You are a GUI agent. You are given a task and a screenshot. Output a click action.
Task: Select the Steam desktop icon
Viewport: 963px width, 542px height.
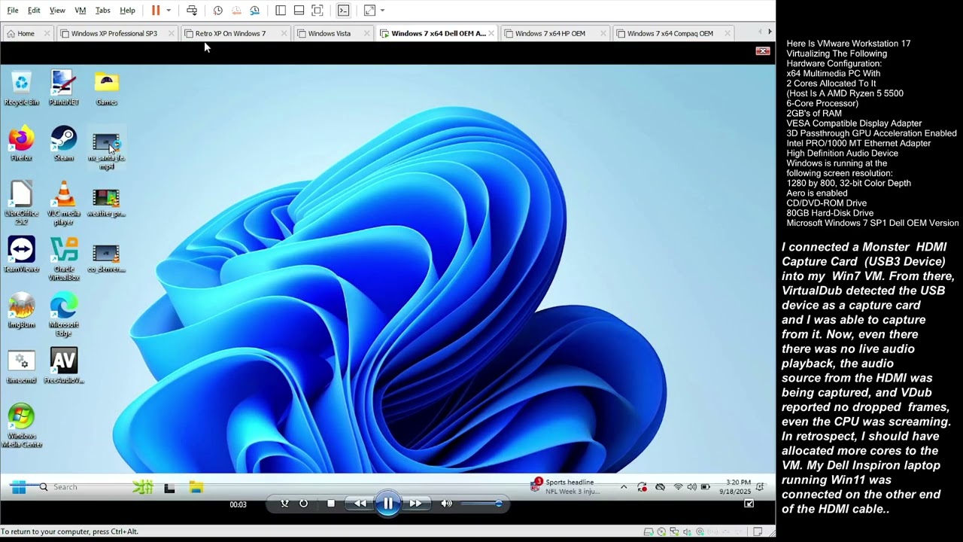click(64, 144)
